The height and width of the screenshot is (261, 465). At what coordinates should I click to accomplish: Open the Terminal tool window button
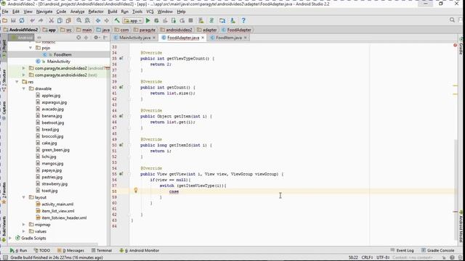(x=102, y=250)
